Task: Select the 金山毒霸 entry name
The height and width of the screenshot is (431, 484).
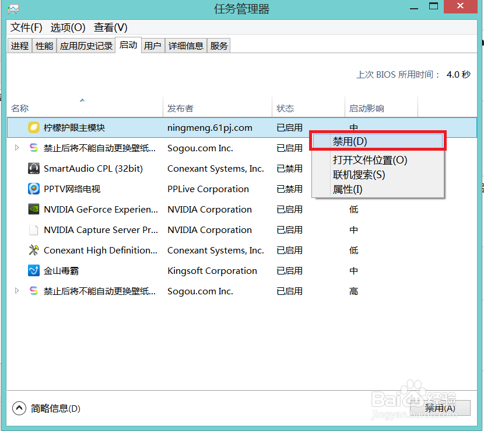Action: 61,270
